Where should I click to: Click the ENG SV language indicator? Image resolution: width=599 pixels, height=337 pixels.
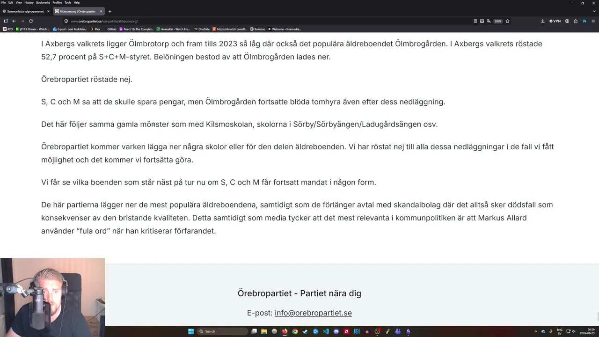coord(560,331)
